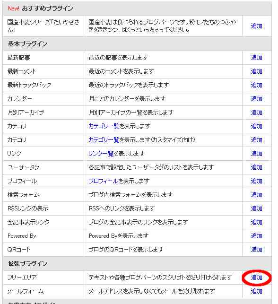Viewport: 278px width, 304px height.
Task: Click the Powered By plugin name
Action: point(22,236)
